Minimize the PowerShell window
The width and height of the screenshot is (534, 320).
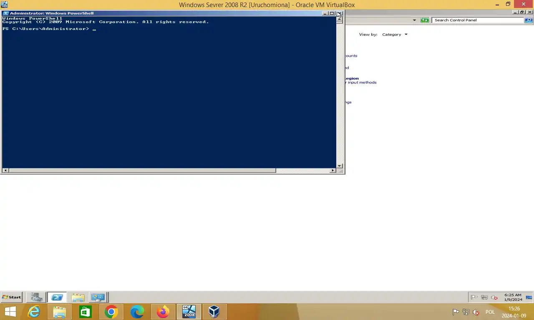(x=325, y=13)
